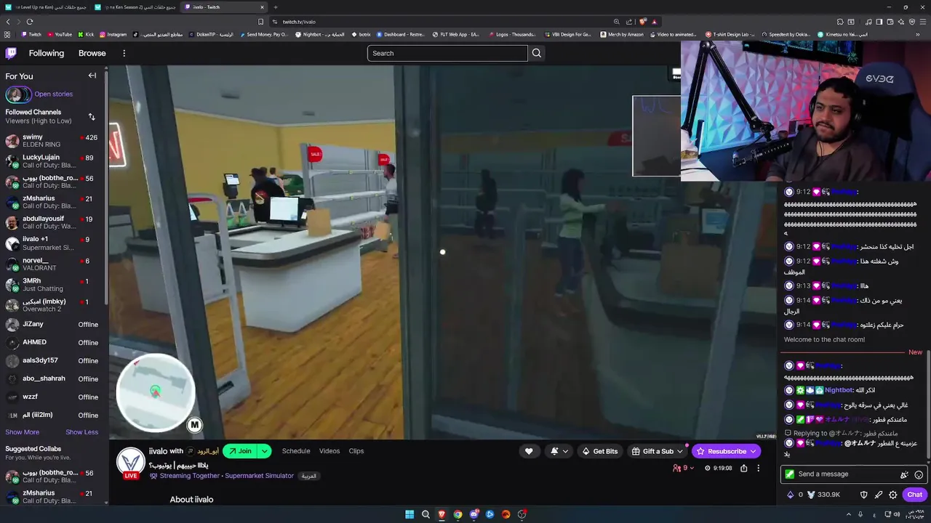The height and width of the screenshot is (523, 931).
Task: Click the heart follow icon
Action: coord(529,451)
